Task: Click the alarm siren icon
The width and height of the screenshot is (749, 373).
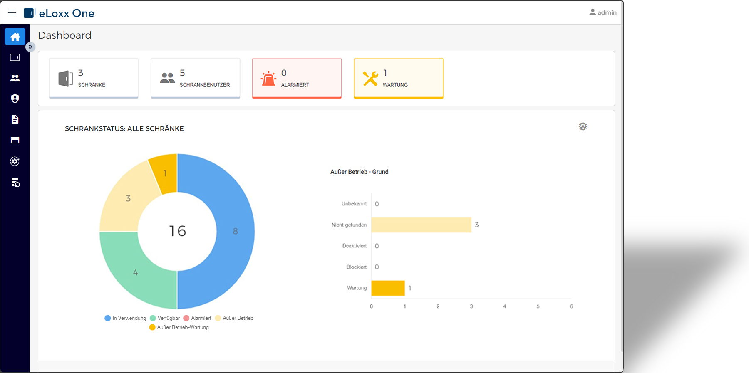Action: click(268, 78)
